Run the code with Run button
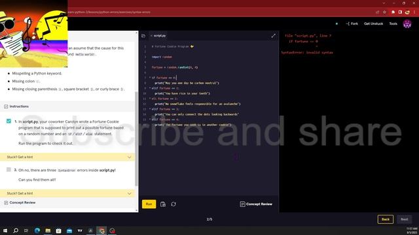Screen dimensions: 419x235 149,204
